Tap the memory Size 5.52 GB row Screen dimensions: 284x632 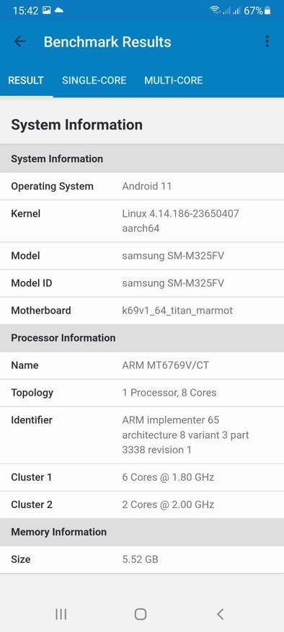(142, 559)
